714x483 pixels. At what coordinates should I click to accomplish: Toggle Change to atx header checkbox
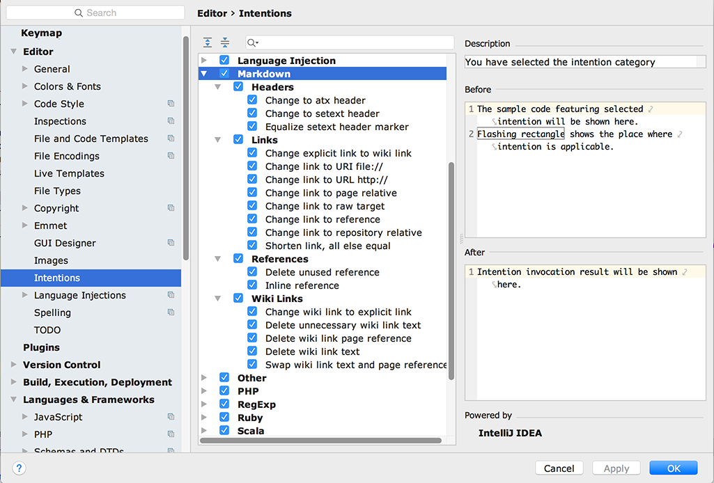pyautogui.click(x=252, y=100)
